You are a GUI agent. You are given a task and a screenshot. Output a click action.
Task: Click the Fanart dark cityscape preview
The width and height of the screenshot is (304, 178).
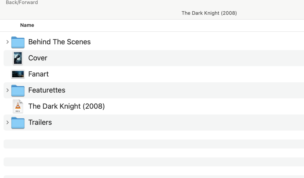click(x=18, y=74)
